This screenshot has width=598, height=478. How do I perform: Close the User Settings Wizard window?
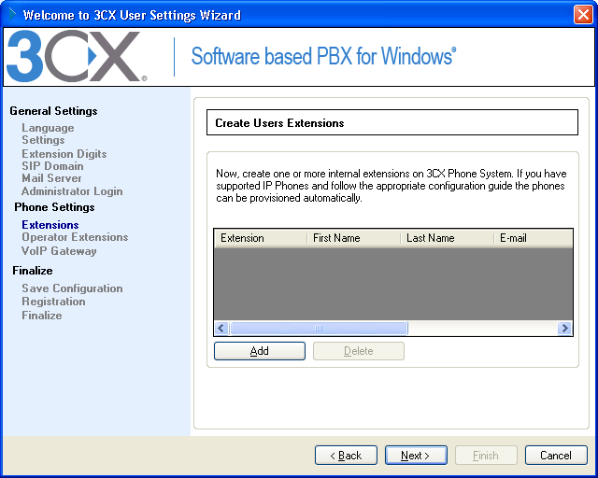pos(581,14)
